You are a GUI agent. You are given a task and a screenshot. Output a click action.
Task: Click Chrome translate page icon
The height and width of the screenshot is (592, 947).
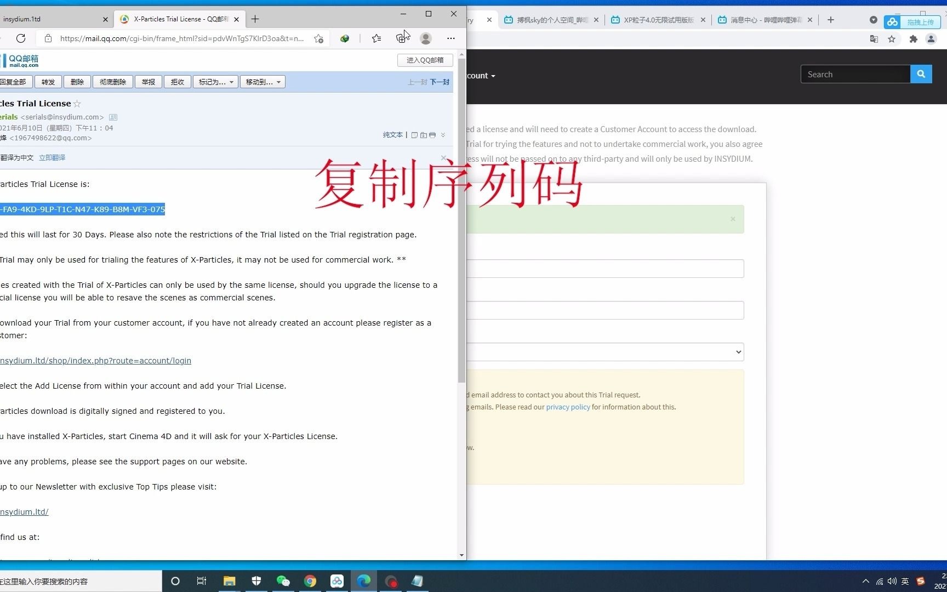click(x=874, y=39)
